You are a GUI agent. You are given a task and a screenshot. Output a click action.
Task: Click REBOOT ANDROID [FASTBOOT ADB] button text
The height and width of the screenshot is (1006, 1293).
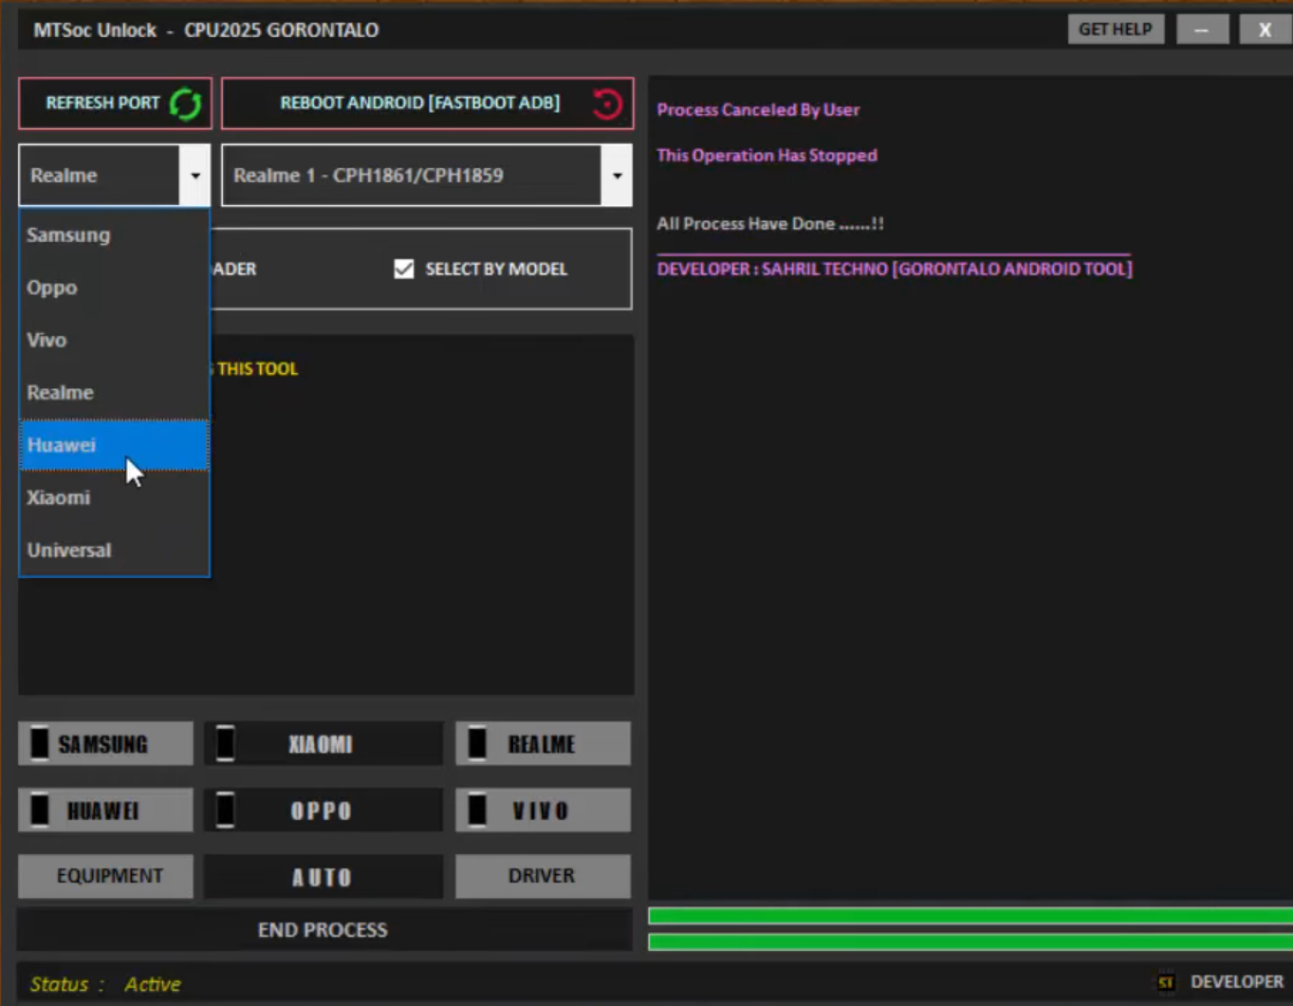(419, 102)
